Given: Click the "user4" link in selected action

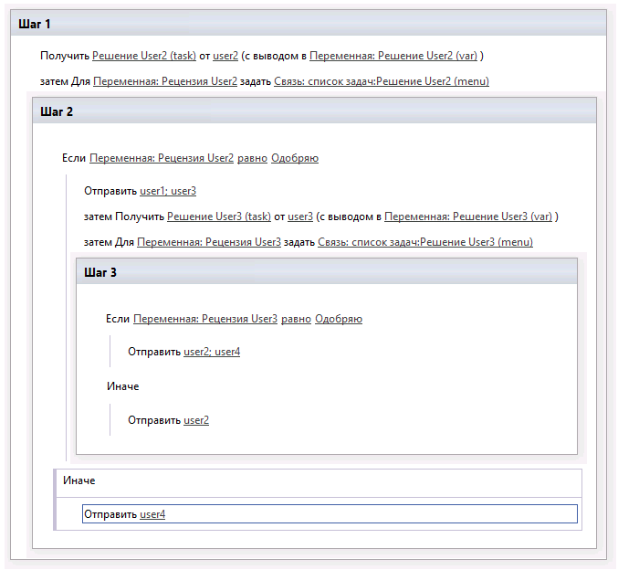Looking at the screenshot, I should pyautogui.click(x=152, y=514).
